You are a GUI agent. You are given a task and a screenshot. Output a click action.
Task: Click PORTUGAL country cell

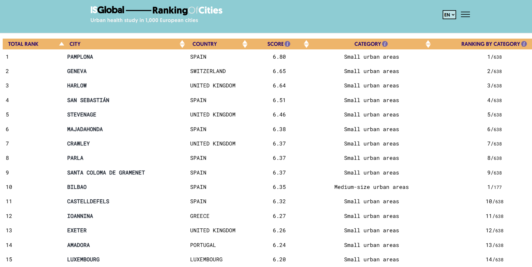point(203,245)
